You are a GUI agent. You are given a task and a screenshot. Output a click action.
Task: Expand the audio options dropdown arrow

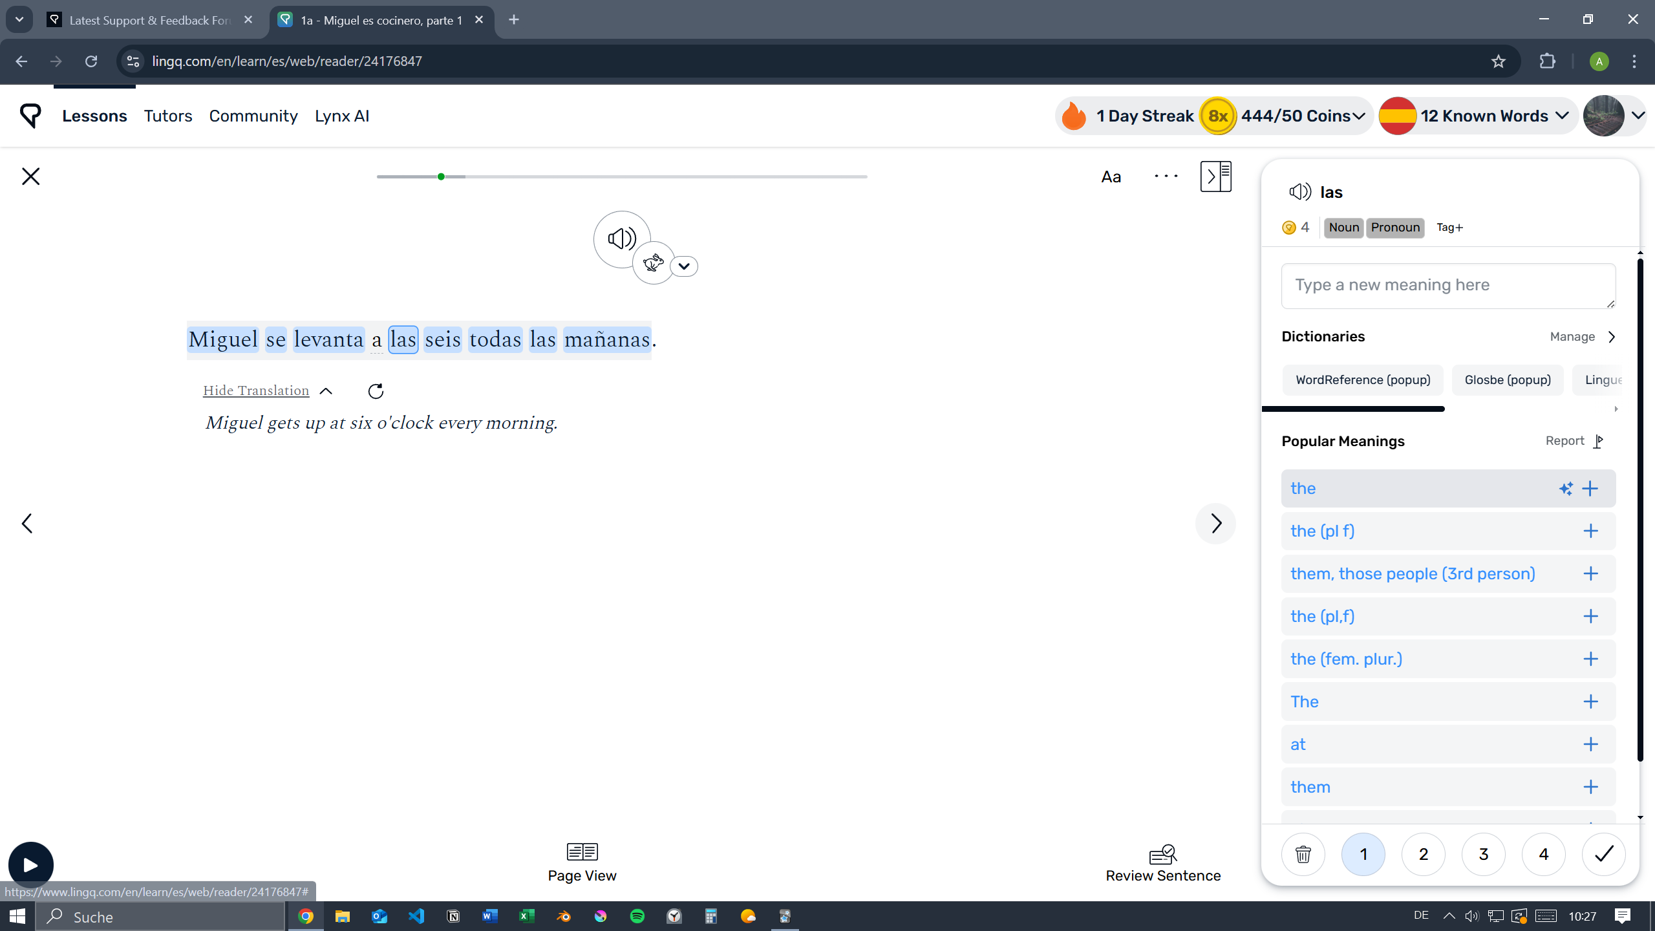tap(684, 266)
